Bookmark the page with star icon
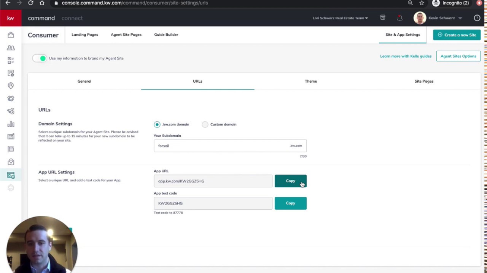 (422, 3)
